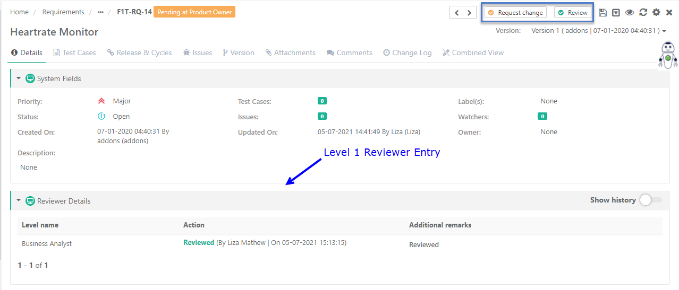Click the eye watch icon
The width and height of the screenshot is (679, 290).
coord(630,13)
